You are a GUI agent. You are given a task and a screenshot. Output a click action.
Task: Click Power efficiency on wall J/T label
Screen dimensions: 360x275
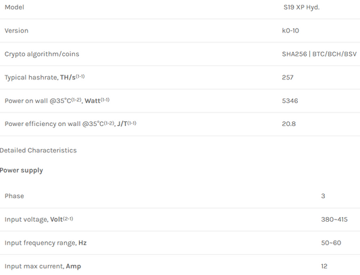70,124
